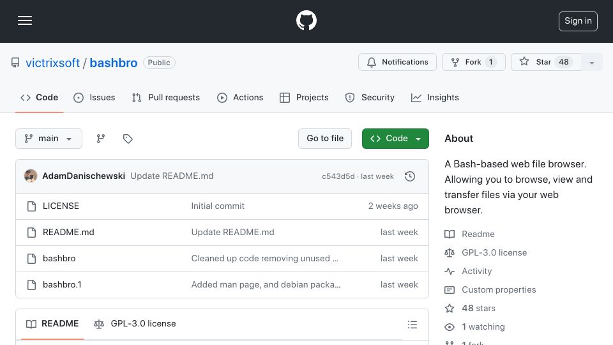Open the Issues tab
Image resolution: width=613 pixels, height=345 pixels.
95,97
